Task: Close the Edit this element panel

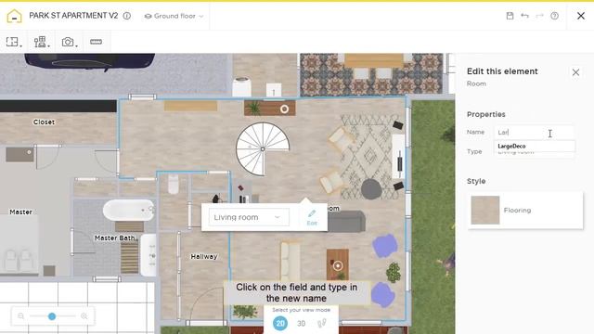Action: coord(575,72)
